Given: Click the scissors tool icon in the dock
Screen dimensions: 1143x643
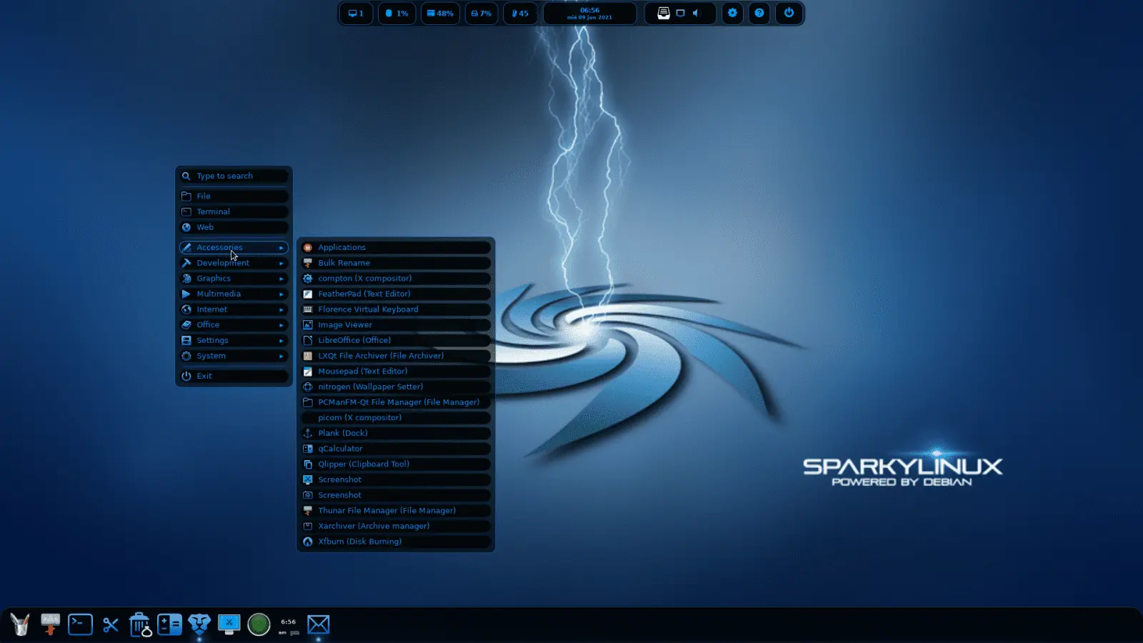Looking at the screenshot, I should pyautogui.click(x=109, y=624).
